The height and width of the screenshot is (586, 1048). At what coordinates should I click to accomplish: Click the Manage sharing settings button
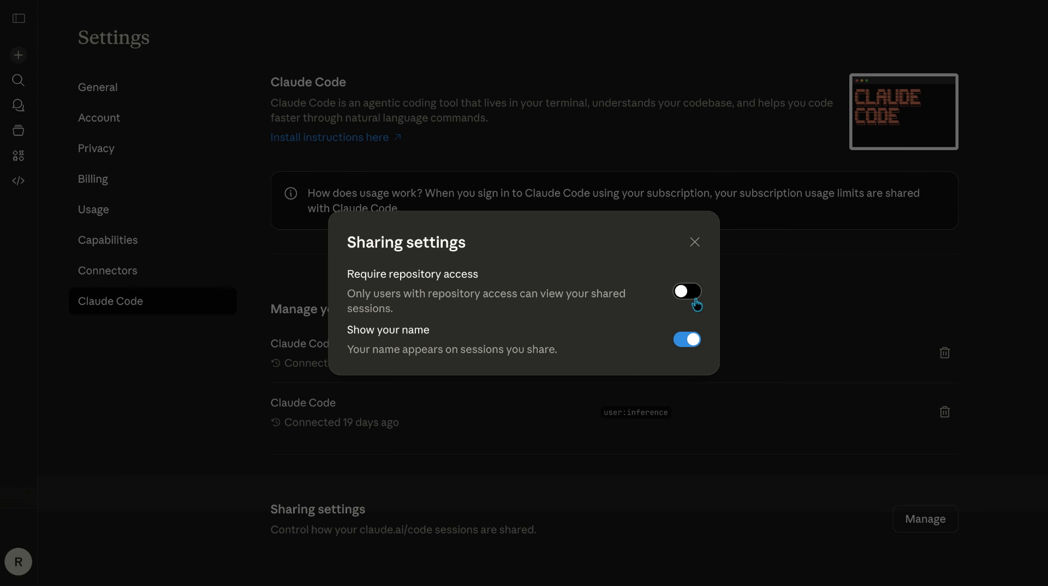tap(925, 518)
